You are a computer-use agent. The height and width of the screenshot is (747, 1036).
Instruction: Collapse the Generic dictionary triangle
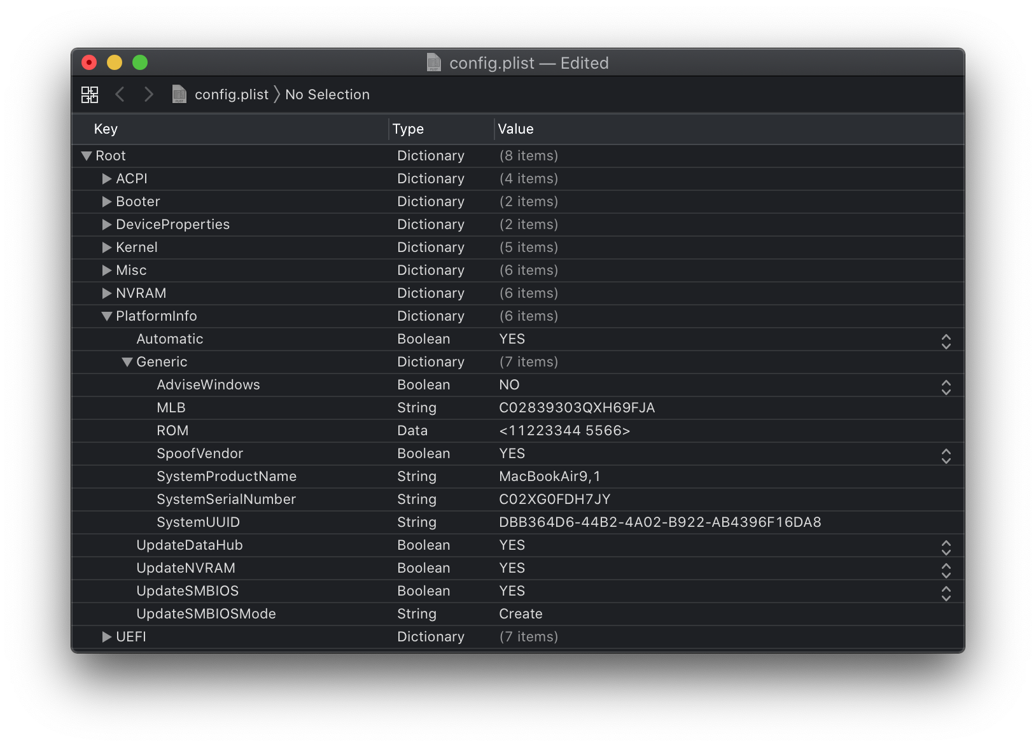127,362
